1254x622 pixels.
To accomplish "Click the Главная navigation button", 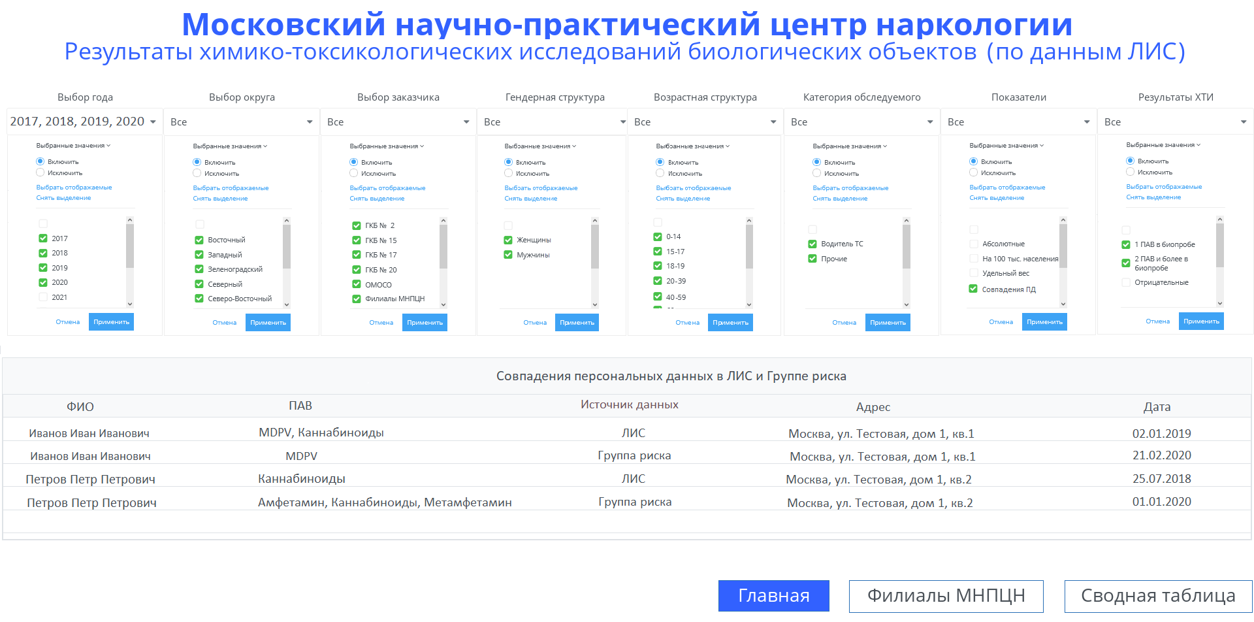I will click(773, 596).
